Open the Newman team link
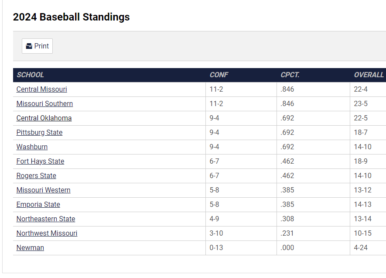Image resolution: width=386 pixels, height=278 pixels. [x=30, y=248]
